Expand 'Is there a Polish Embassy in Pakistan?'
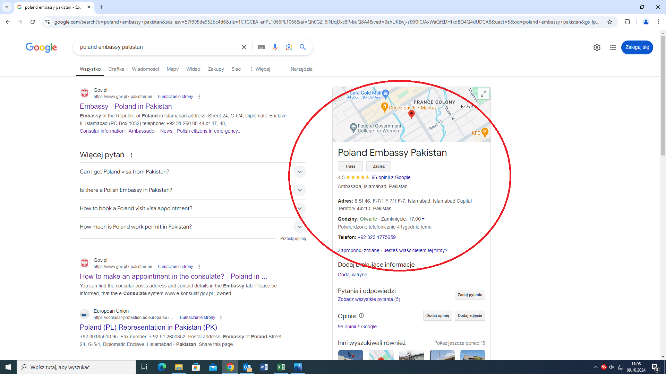666x374 pixels. [299, 190]
